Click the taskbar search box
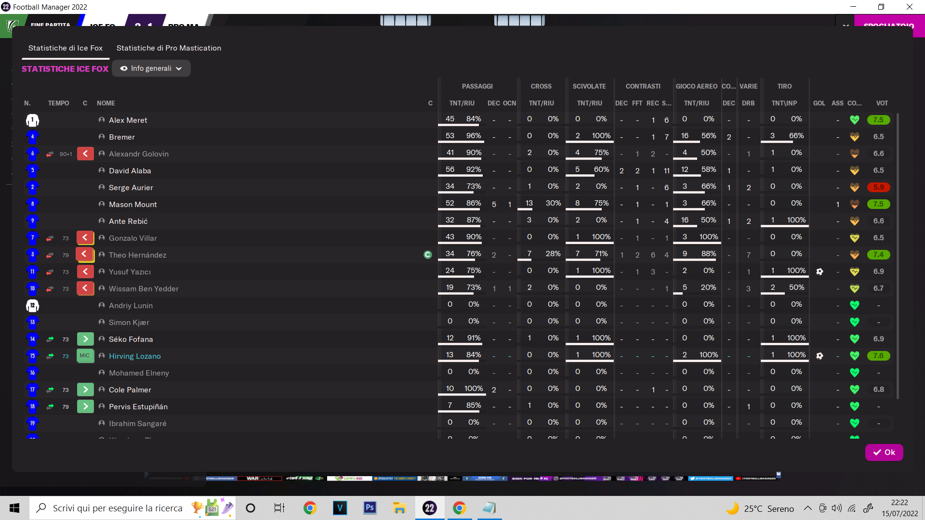925x520 pixels. 132,508
